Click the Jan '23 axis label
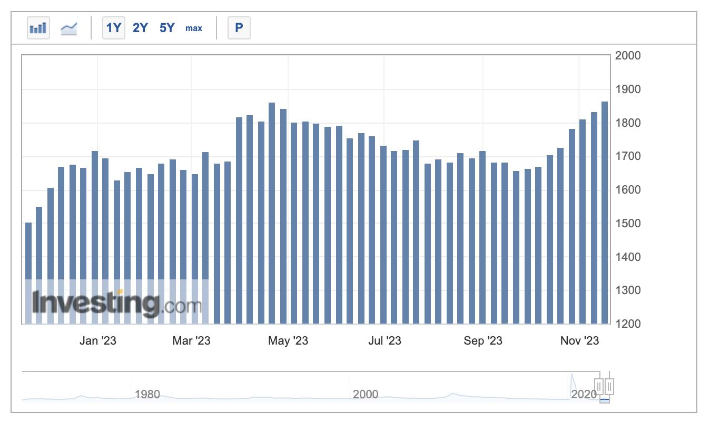The height and width of the screenshot is (423, 710). 98,341
